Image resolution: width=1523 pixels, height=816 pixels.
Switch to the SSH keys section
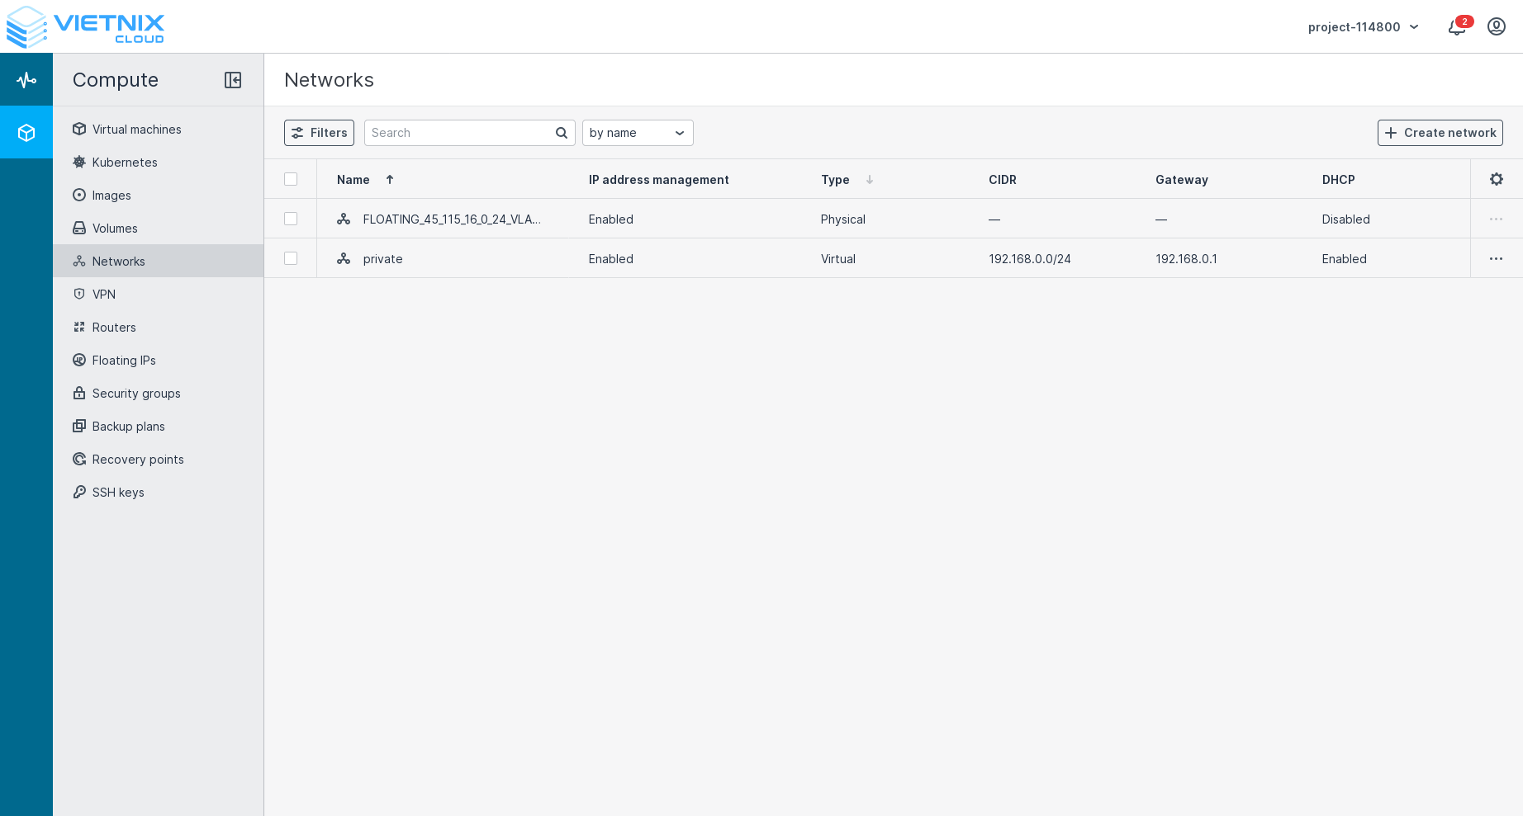pos(118,493)
